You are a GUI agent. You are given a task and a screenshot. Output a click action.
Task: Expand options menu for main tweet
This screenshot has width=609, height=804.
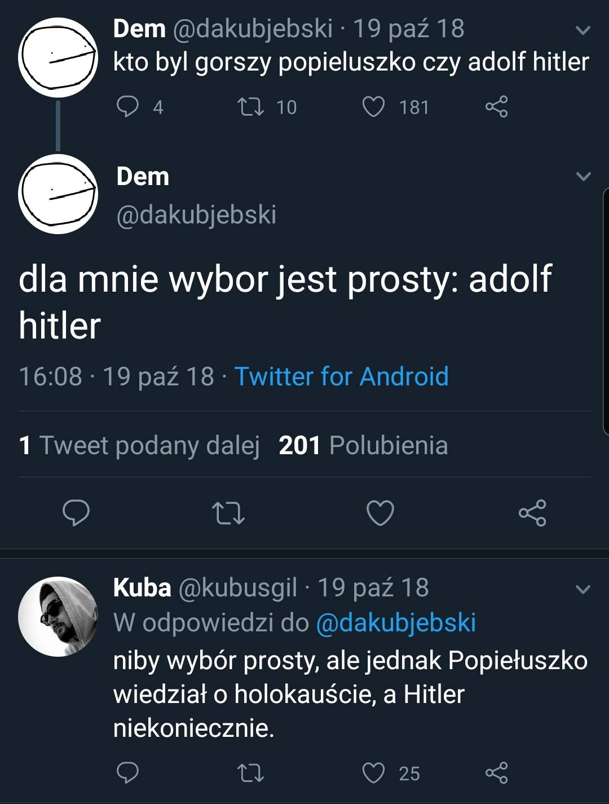tap(584, 177)
